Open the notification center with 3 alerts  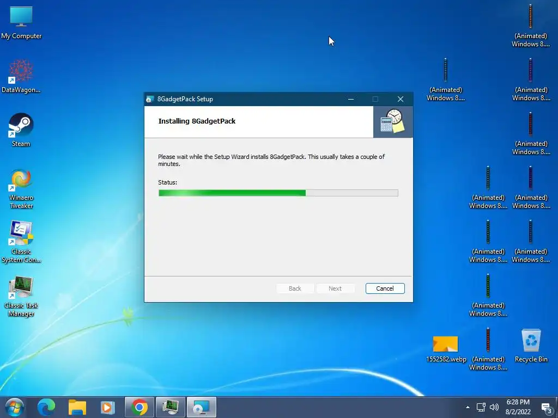(x=547, y=408)
